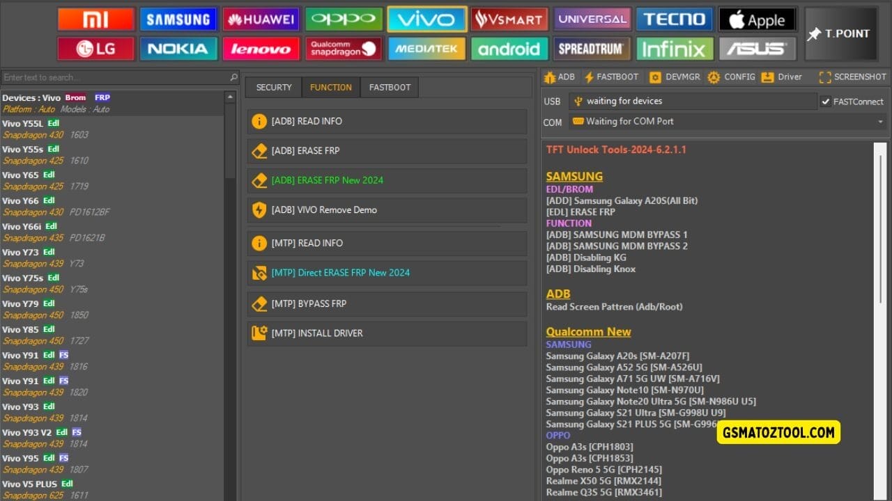
Task: Select the Vivo brand logo
Action: pyautogui.click(x=426, y=19)
